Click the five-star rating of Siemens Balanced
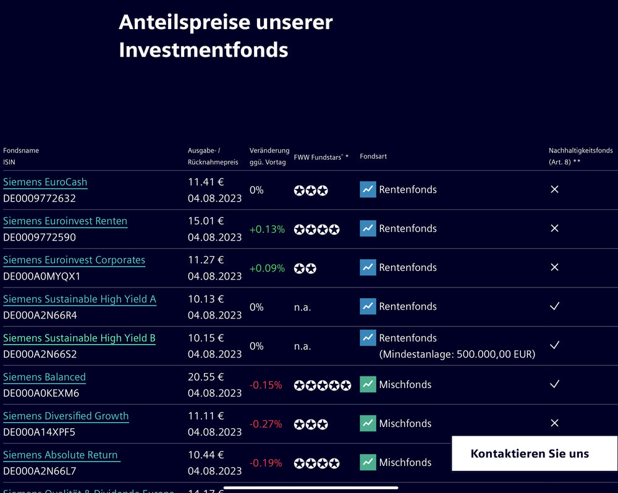The width and height of the screenshot is (618, 493). coord(322,385)
